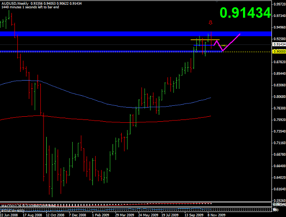Click the 13 Sep 2009 date label
The image size is (286, 217).
pyautogui.click(x=194, y=215)
